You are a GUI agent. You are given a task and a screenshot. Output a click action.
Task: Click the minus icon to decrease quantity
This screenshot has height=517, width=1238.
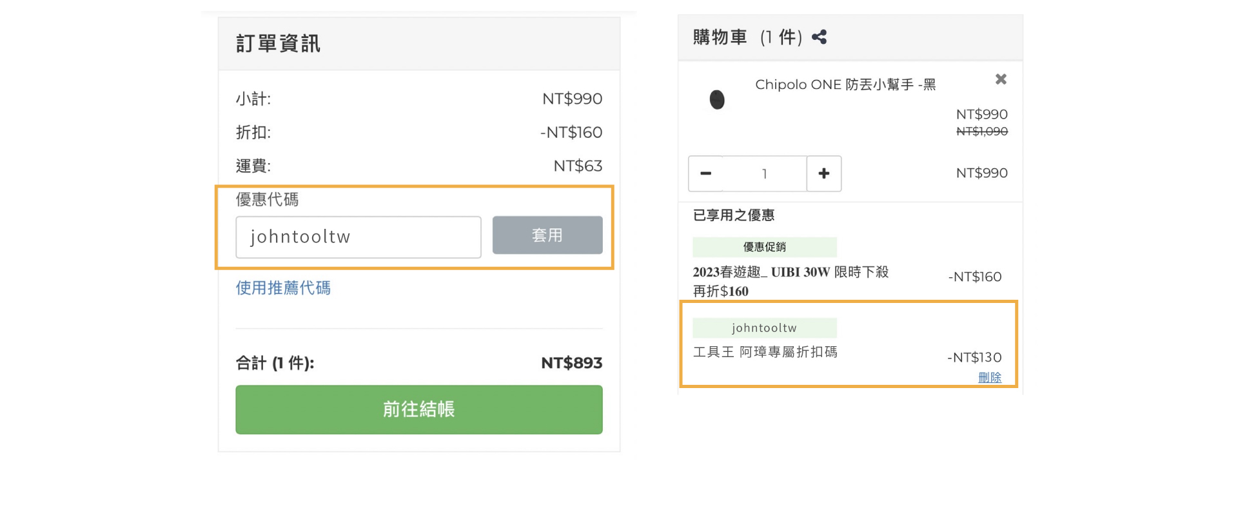click(x=707, y=173)
